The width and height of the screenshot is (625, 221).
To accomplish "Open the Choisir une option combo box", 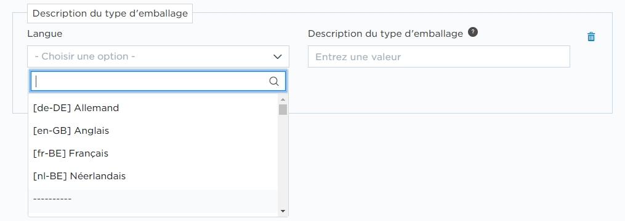I will (x=158, y=56).
